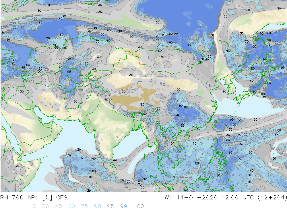The width and height of the screenshot is (287, 210).
Task: Click the "RH 700 hPa [%]" map title
Action: pos(26,198)
